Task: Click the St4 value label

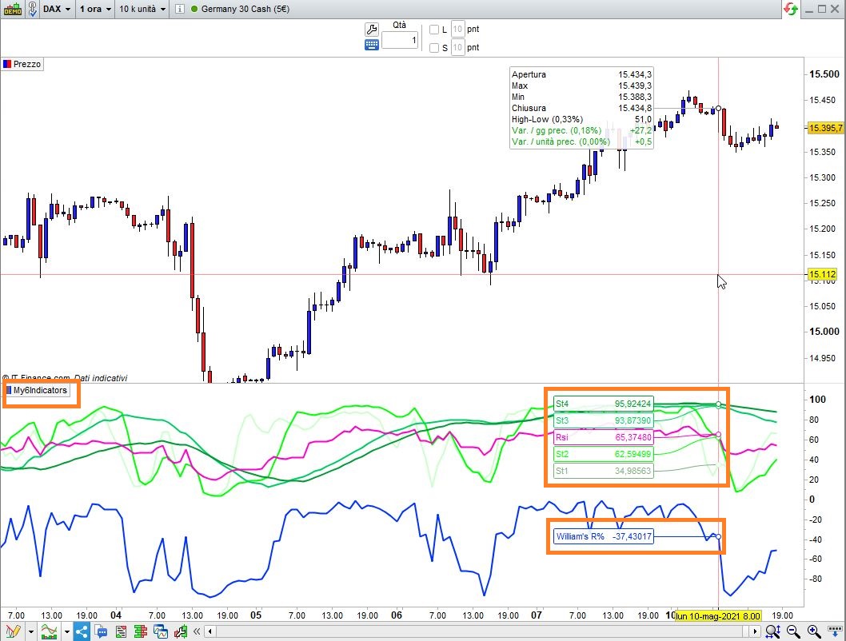Action: coord(603,404)
